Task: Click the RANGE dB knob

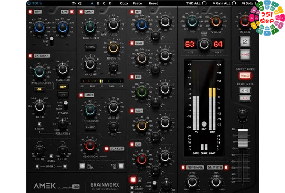Action: coord(63,69)
